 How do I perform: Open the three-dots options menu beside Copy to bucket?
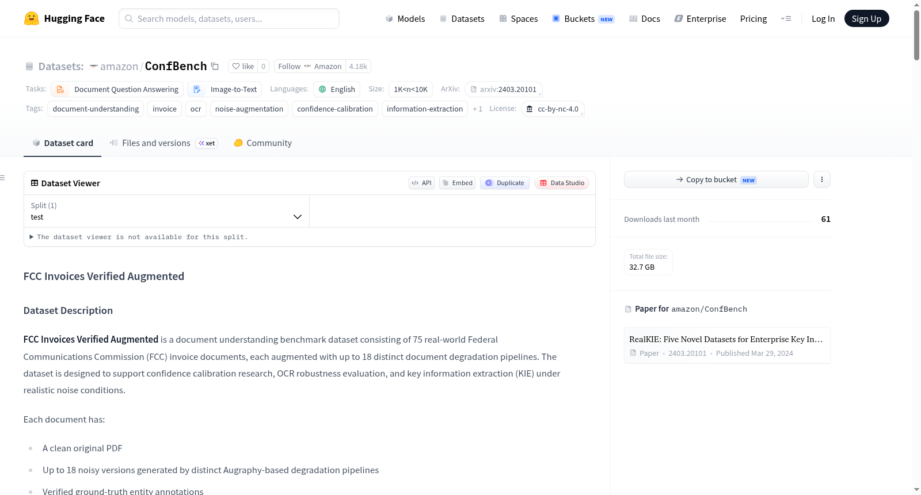[x=821, y=179]
